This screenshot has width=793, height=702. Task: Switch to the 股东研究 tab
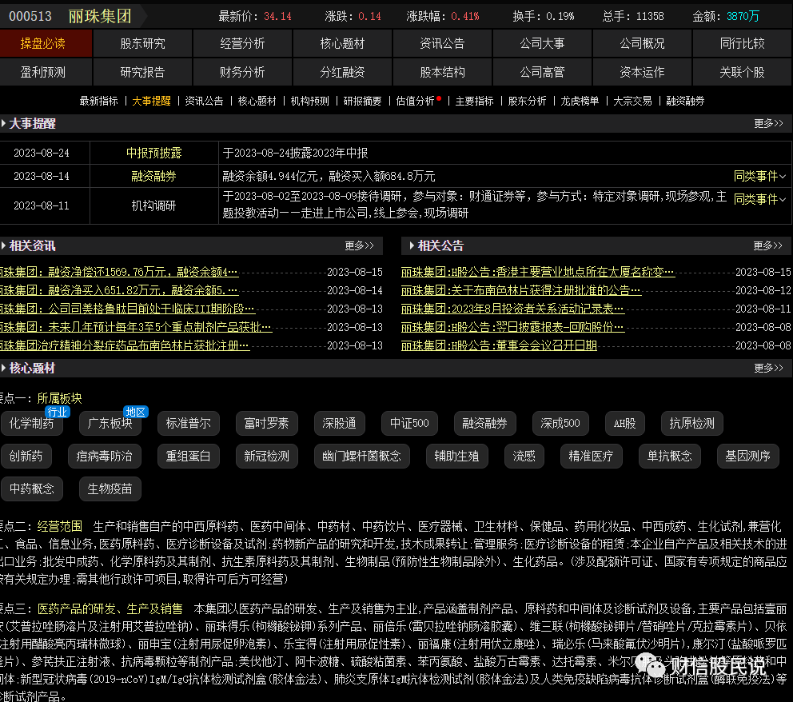pyautogui.click(x=142, y=43)
